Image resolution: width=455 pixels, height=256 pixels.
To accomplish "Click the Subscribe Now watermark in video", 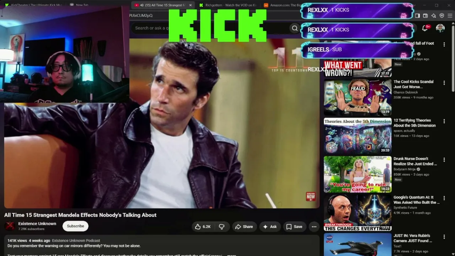I will point(310,196).
